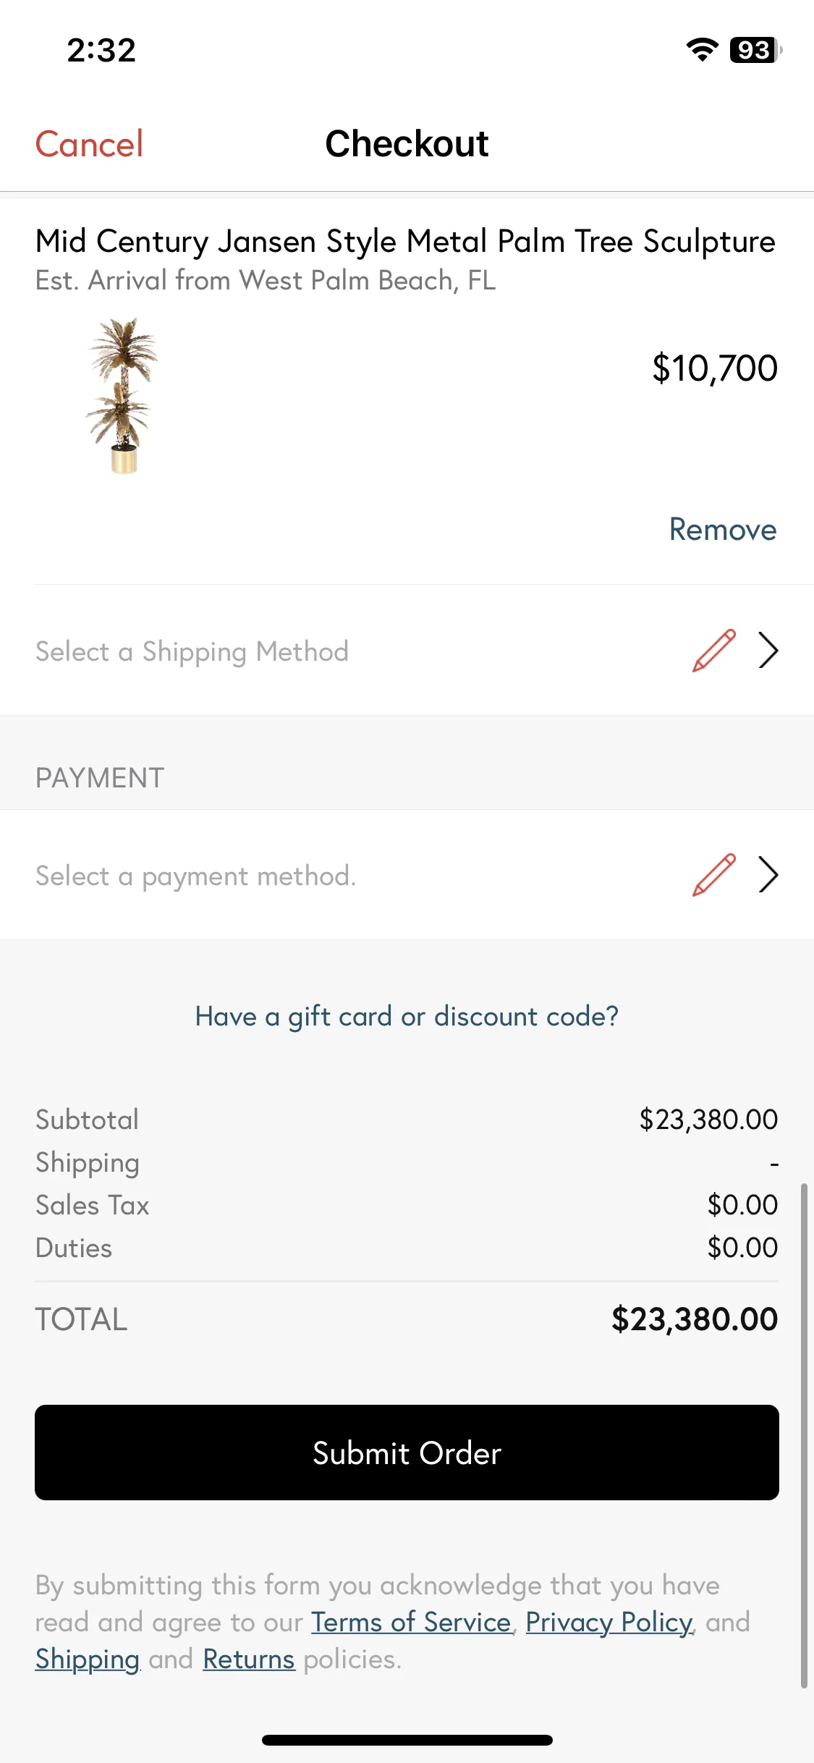Screen dimensions: 814x1763
Task: Open the Shipping policy link
Action: [x=88, y=1660]
